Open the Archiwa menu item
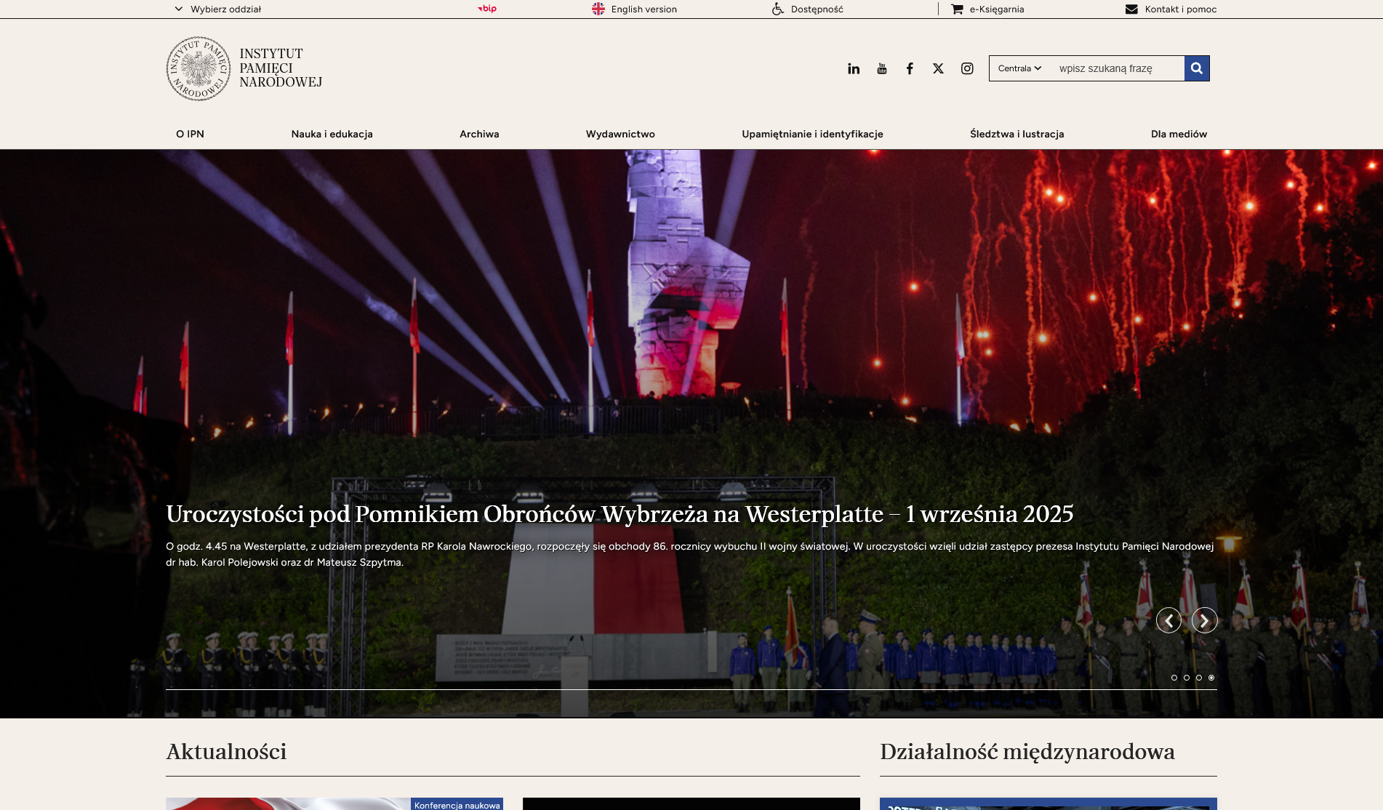The width and height of the screenshot is (1383, 810). (x=479, y=134)
